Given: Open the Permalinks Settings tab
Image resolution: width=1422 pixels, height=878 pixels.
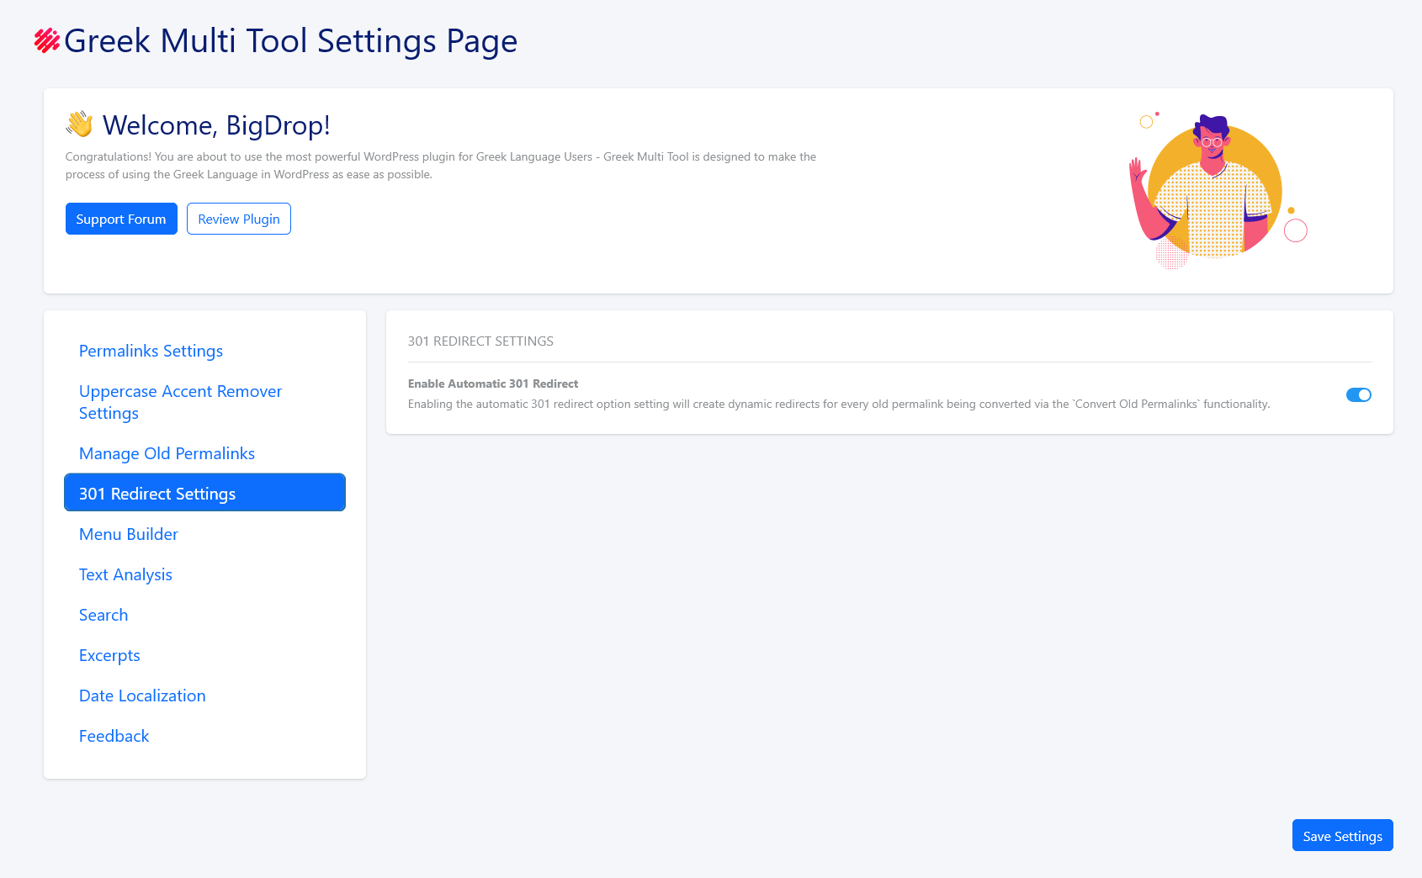Looking at the screenshot, I should [151, 351].
